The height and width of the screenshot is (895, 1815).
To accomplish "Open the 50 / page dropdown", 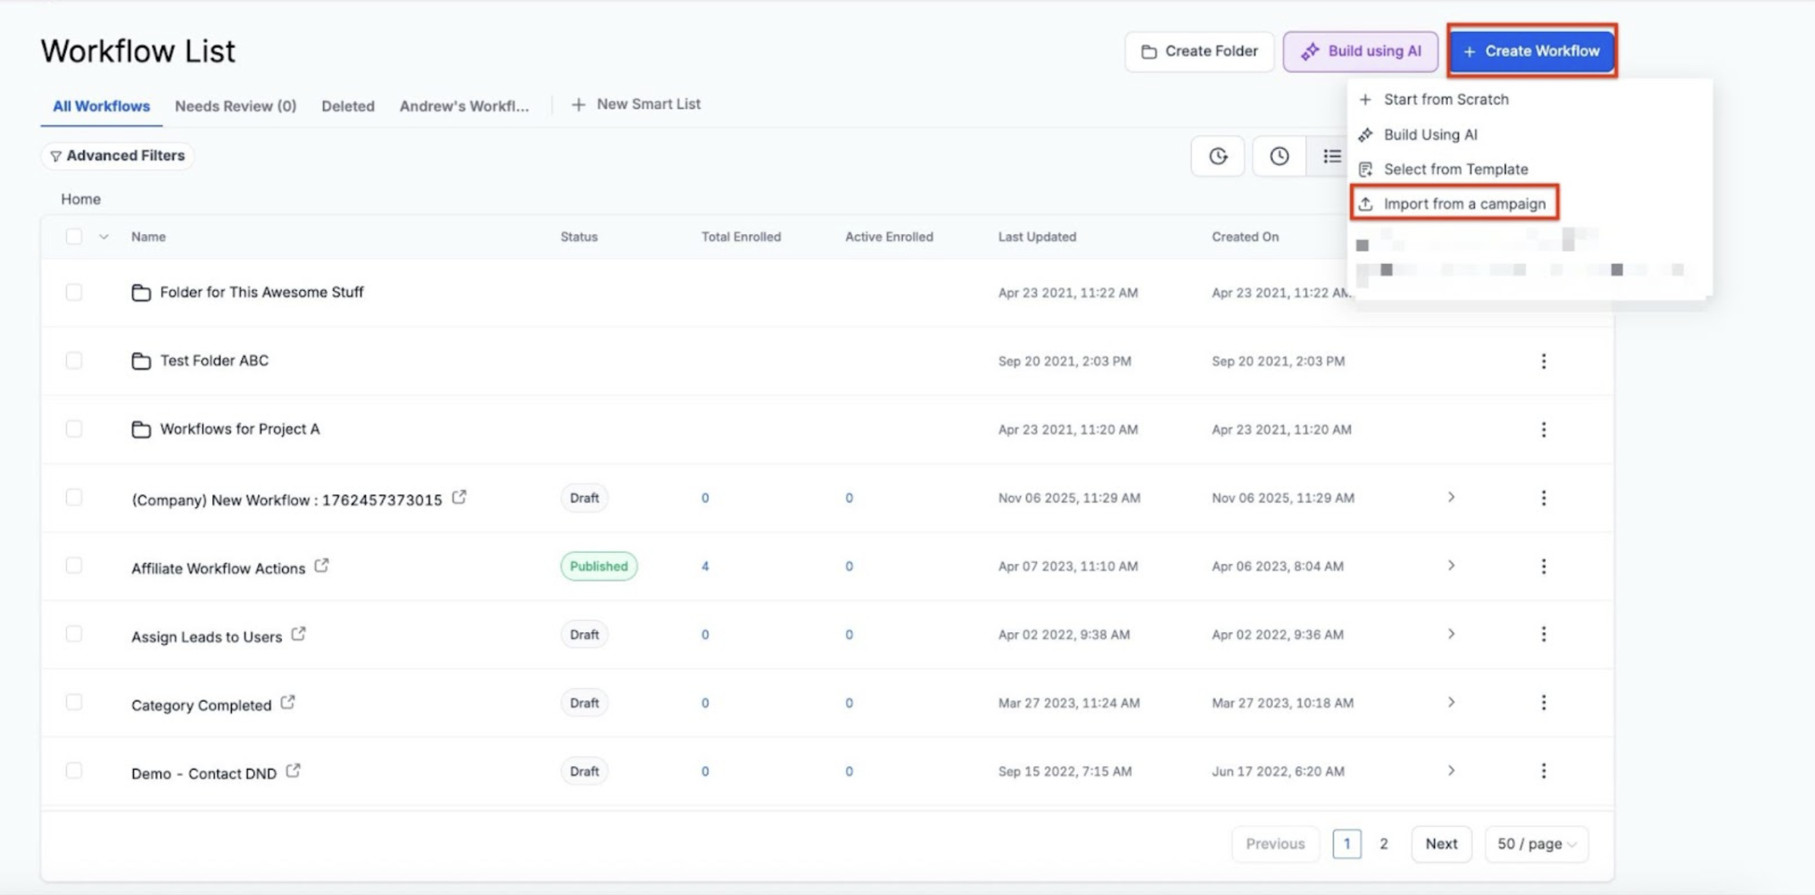I will tap(1536, 844).
